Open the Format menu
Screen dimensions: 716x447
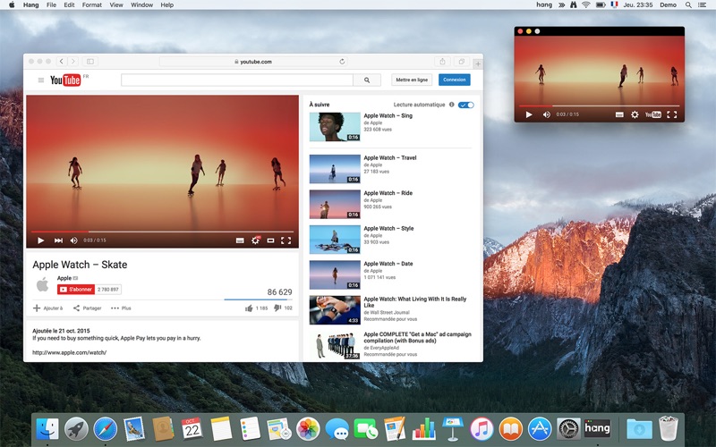coord(92,5)
